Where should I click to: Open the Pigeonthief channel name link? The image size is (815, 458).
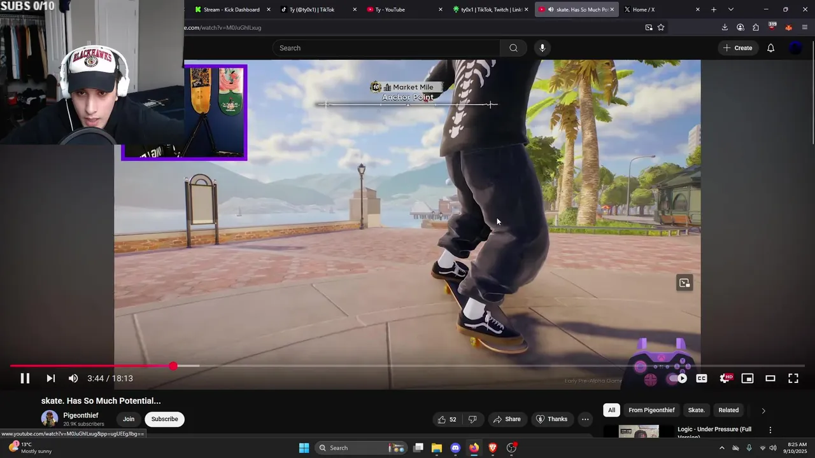81,415
